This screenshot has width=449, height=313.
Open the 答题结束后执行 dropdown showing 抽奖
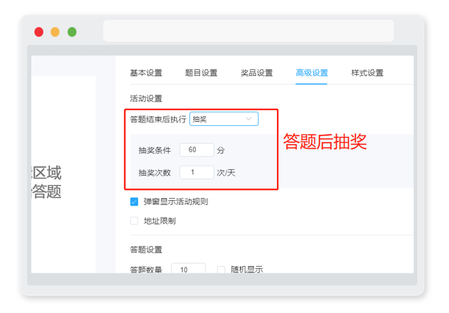pyautogui.click(x=224, y=119)
